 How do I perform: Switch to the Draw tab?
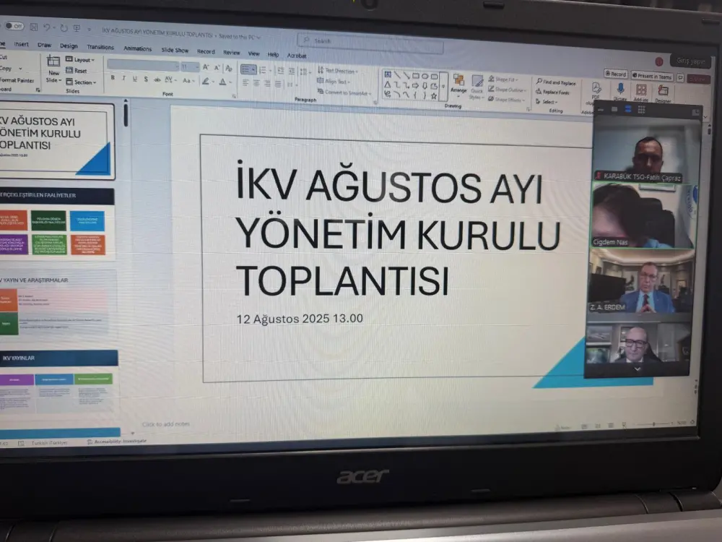[x=44, y=45]
